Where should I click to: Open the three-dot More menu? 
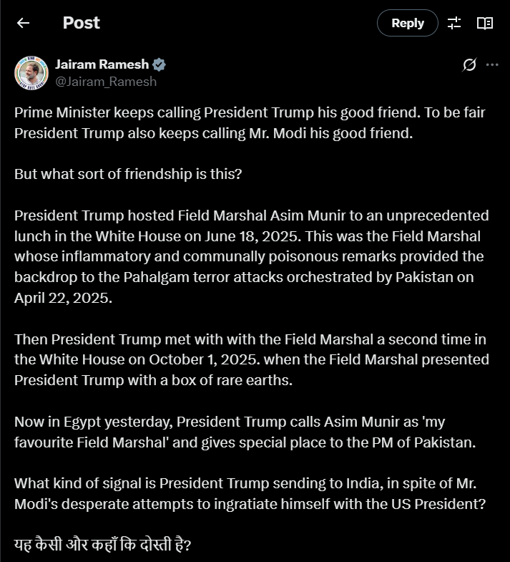click(492, 65)
